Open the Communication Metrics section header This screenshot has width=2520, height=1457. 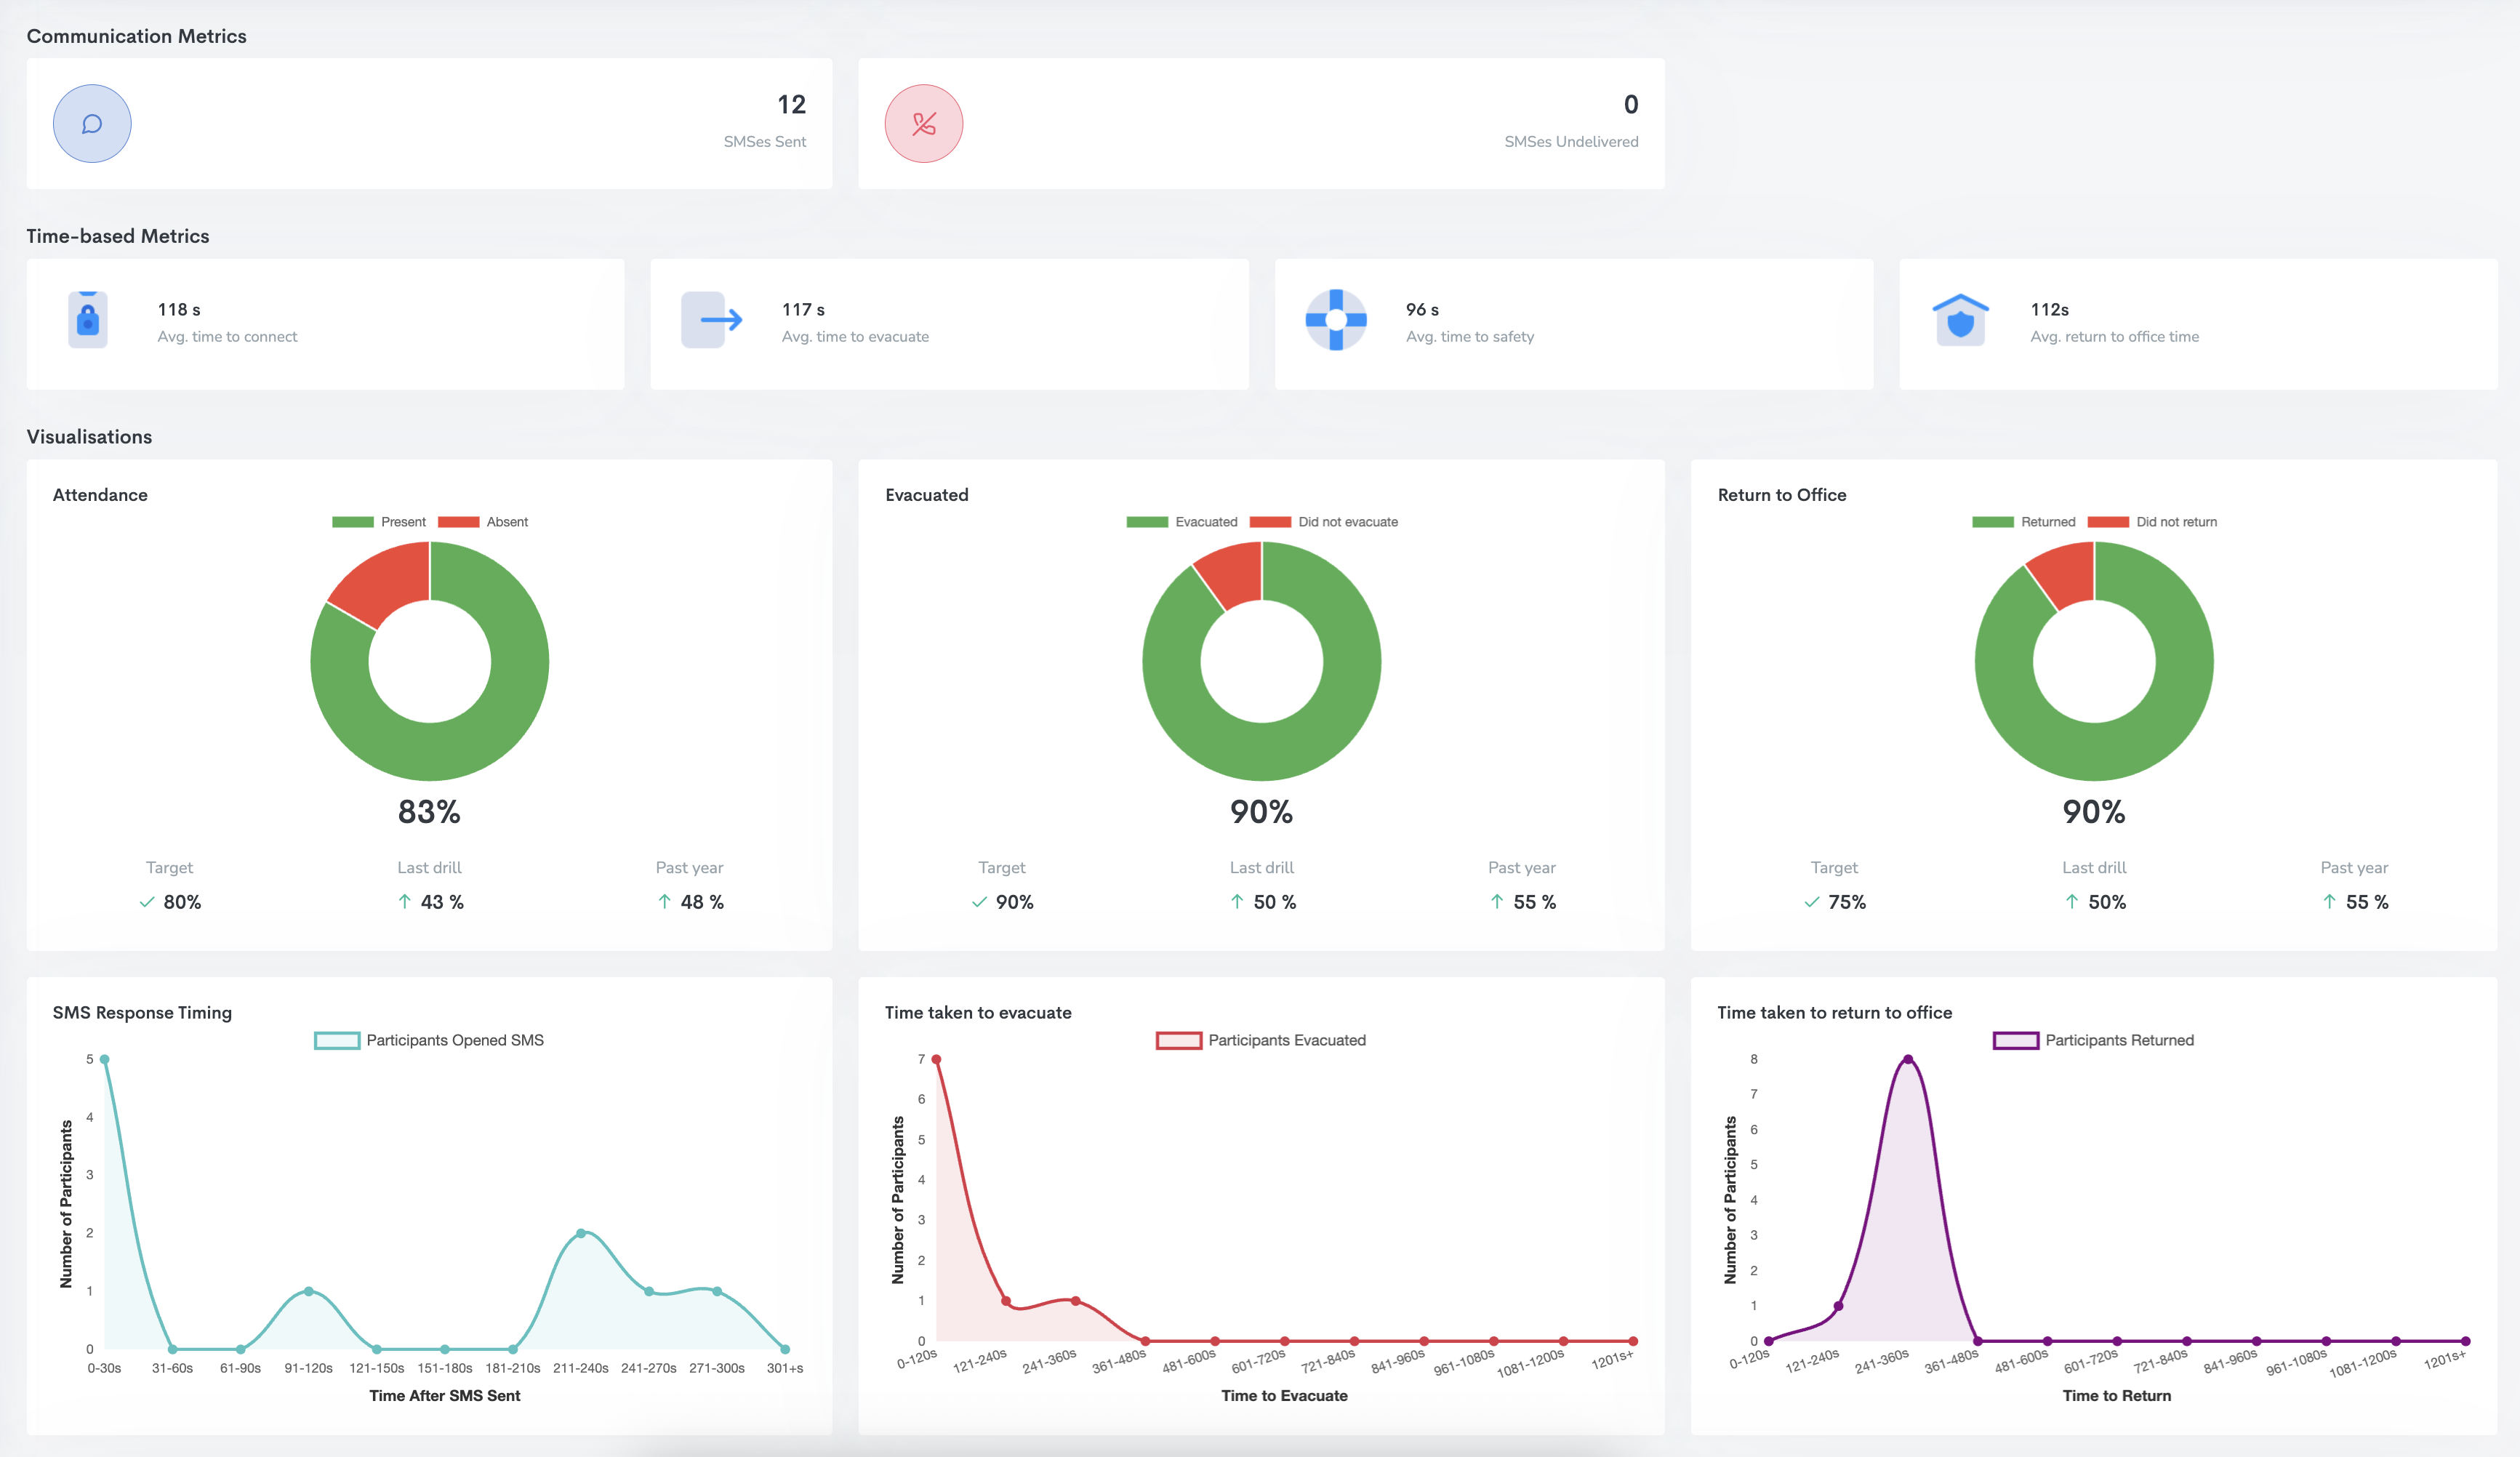pyautogui.click(x=137, y=36)
